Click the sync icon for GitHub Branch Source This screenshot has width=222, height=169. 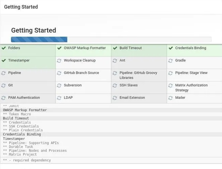coord(59,73)
